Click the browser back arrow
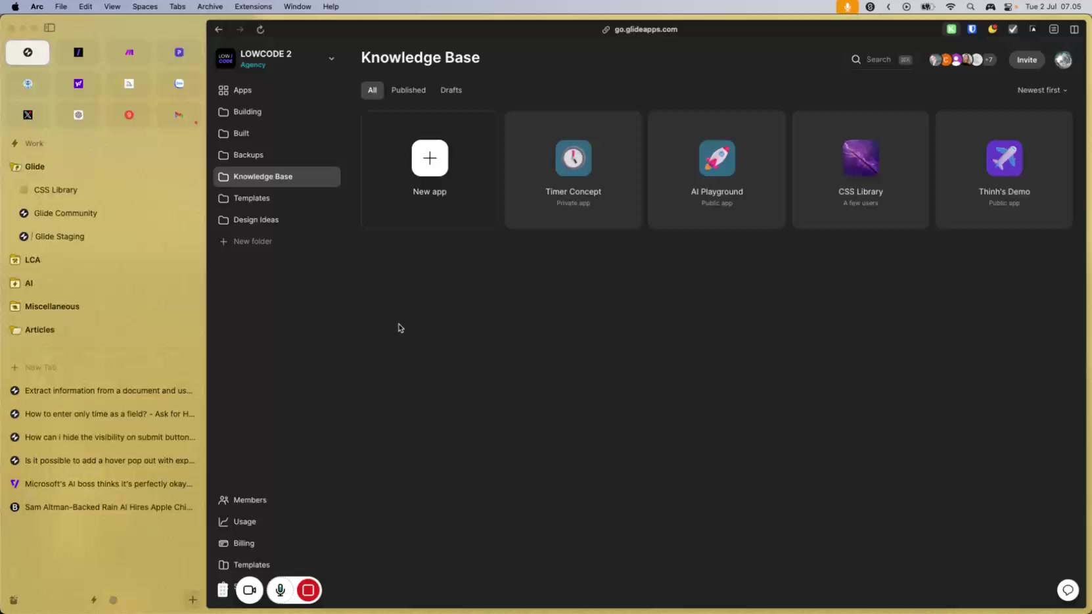The height and width of the screenshot is (614, 1092). coord(219,30)
